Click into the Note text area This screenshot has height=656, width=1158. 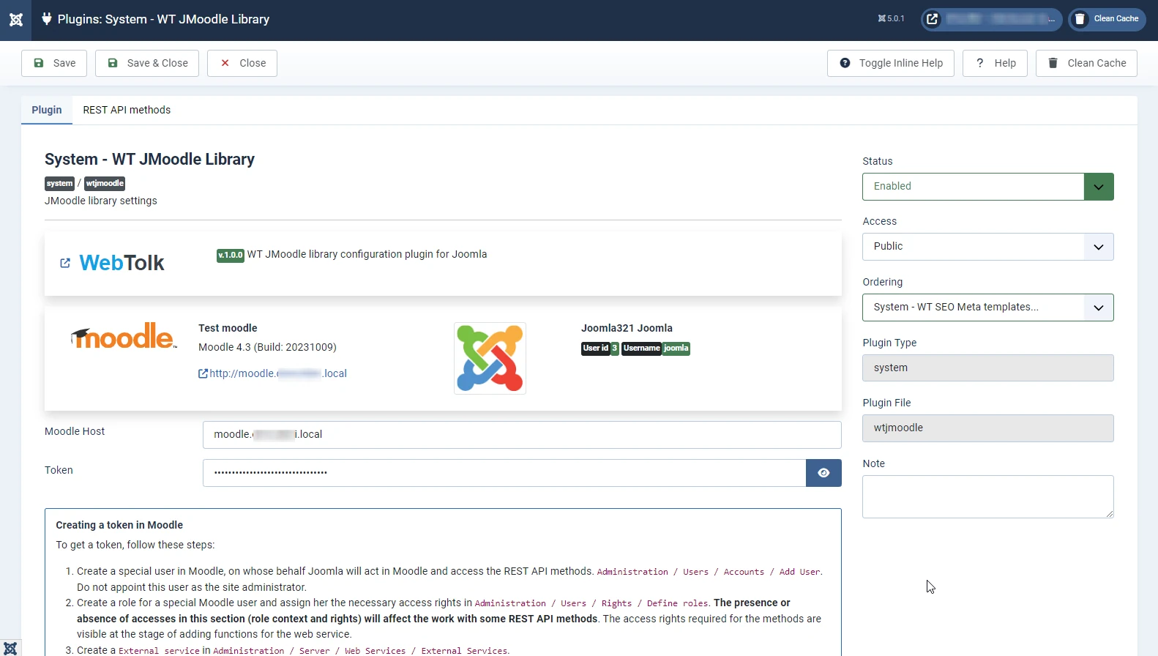(x=987, y=496)
